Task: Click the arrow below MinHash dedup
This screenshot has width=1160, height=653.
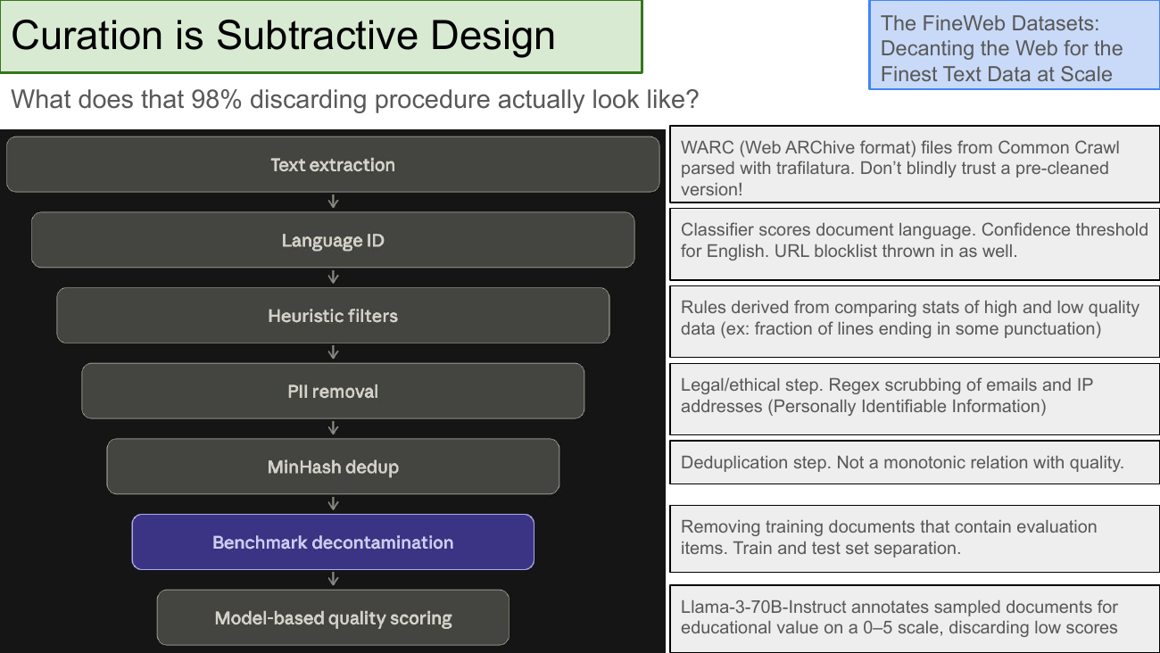Action: 333,504
